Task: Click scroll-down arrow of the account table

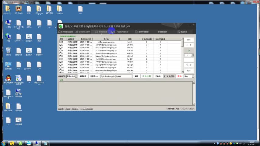Action: pyautogui.click(x=182, y=72)
